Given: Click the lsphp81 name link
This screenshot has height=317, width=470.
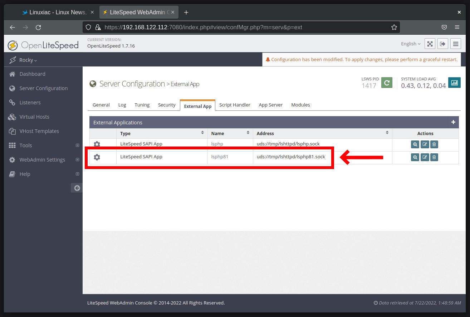Looking at the screenshot, I should (220, 157).
